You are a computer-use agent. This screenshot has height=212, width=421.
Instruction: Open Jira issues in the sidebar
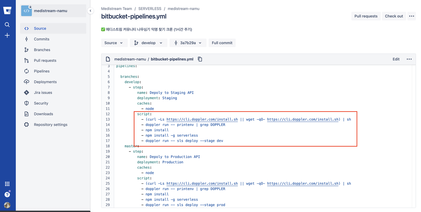[53, 92]
